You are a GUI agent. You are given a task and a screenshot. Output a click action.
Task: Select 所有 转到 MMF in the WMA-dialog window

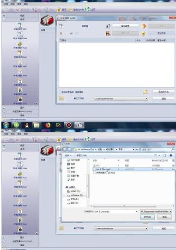pyautogui.click(x=20, y=64)
